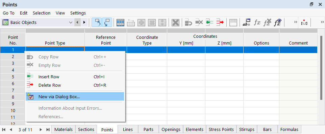The height and width of the screenshot is (134, 325).
Task: Click the blue table select icon
Action: [120, 23]
